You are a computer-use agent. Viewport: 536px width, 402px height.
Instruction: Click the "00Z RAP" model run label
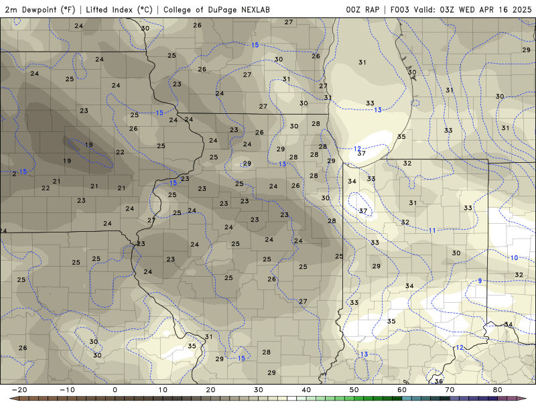(x=362, y=9)
